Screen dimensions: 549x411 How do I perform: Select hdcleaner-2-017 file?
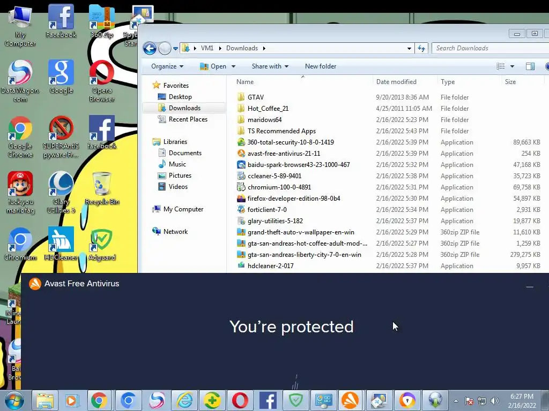pos(270,265)
